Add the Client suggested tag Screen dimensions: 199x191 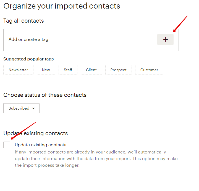click(91, 70)
